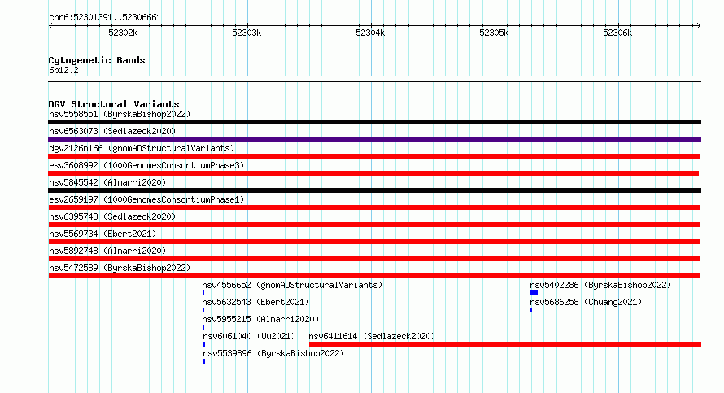Screen dimensions: 724x393
Task: Select the 6p12.2 band label
Action: click(x=63, y=70)
